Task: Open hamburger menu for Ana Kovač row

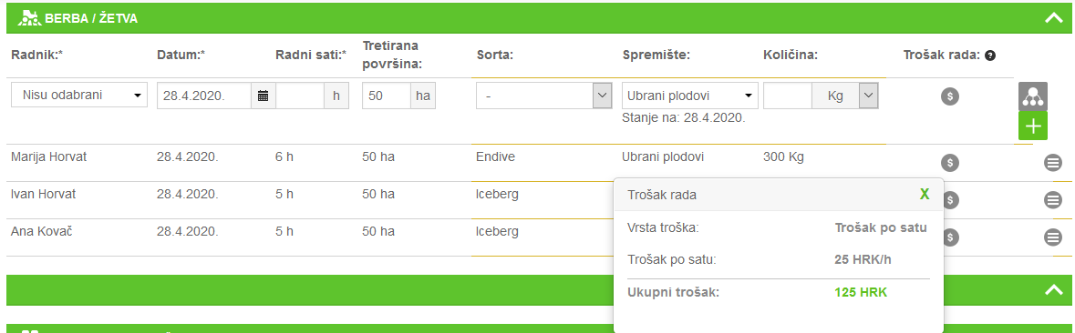Action: 1053,237
